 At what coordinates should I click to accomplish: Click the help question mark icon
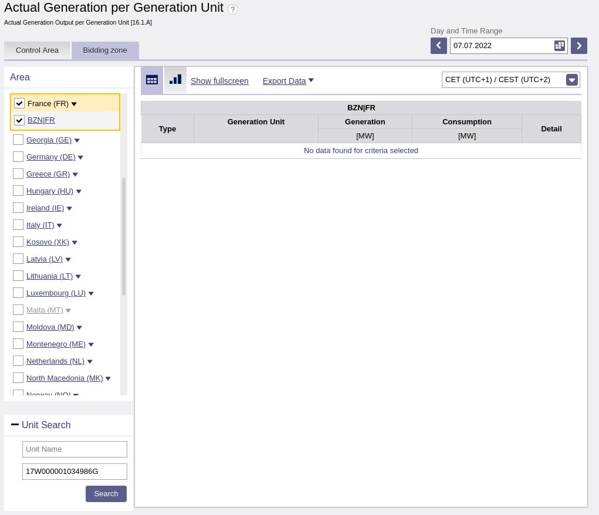[x=233, y=9]
